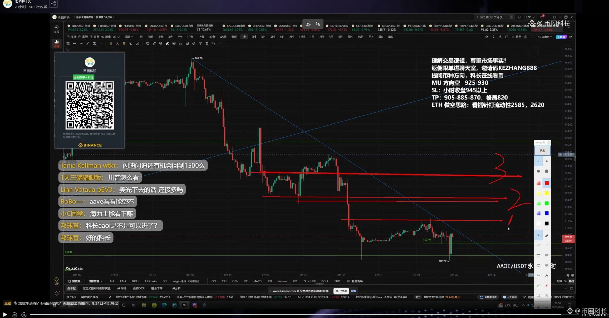The image size is (609, 318).
Task: Click the OKX BTC/USDT search field
Action: (494, 17)
